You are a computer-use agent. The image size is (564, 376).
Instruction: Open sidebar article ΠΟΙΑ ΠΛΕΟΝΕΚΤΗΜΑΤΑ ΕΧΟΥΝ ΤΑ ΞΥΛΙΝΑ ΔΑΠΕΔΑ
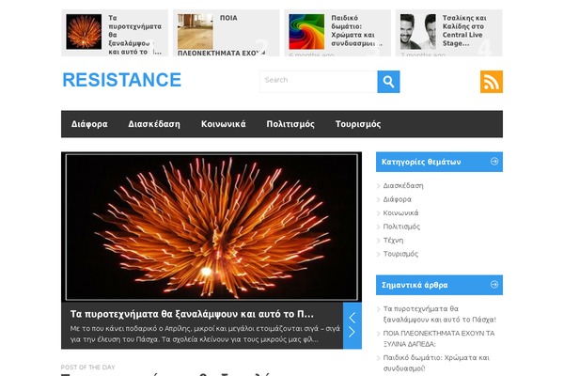439,338
